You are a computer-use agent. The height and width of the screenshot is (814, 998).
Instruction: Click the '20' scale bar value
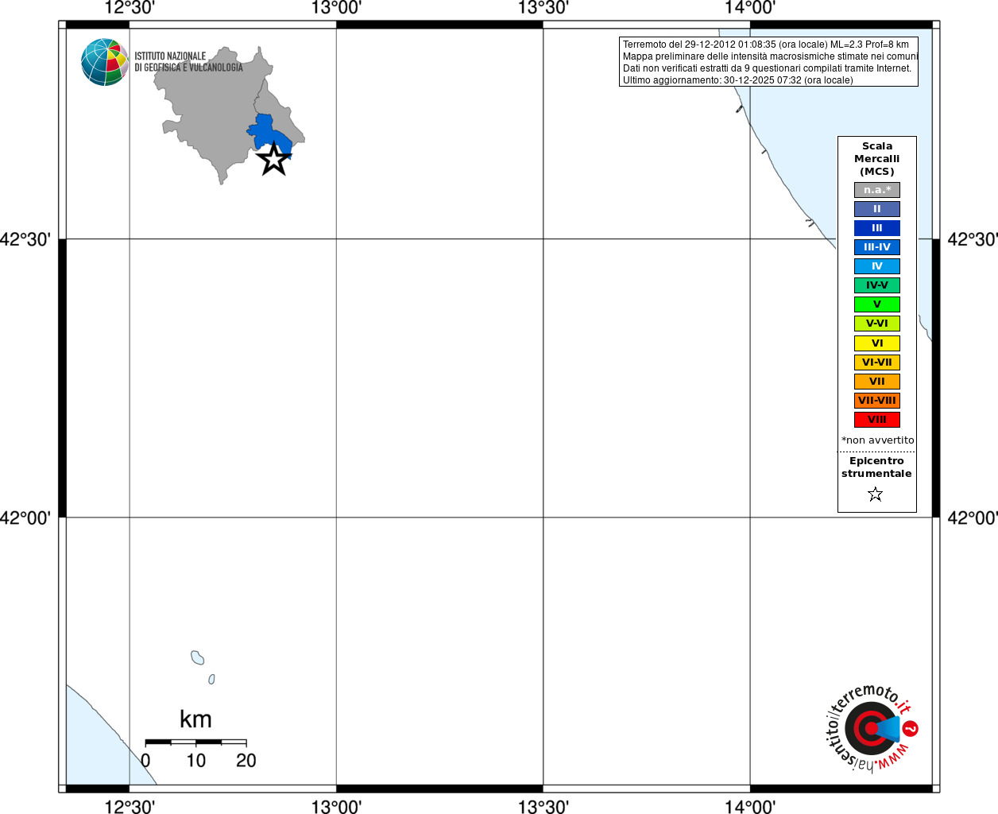click(246, 761)
